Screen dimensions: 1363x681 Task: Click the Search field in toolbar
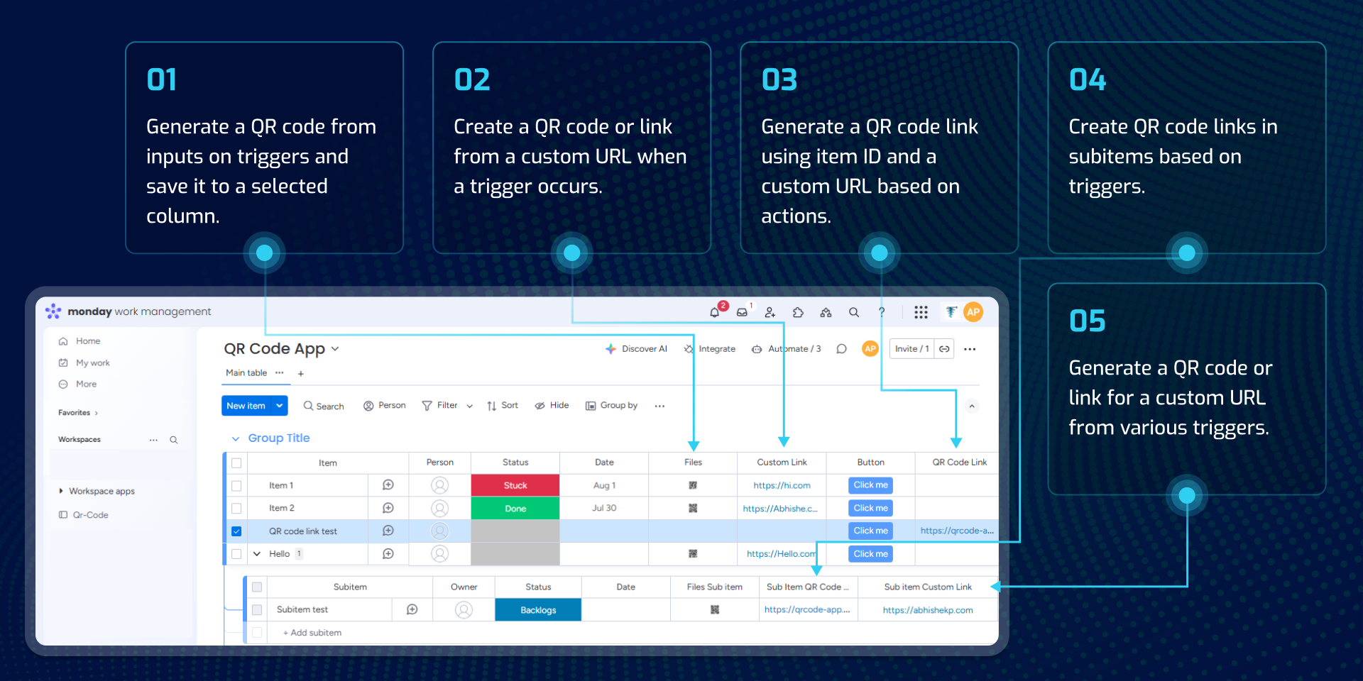(324, 406)
